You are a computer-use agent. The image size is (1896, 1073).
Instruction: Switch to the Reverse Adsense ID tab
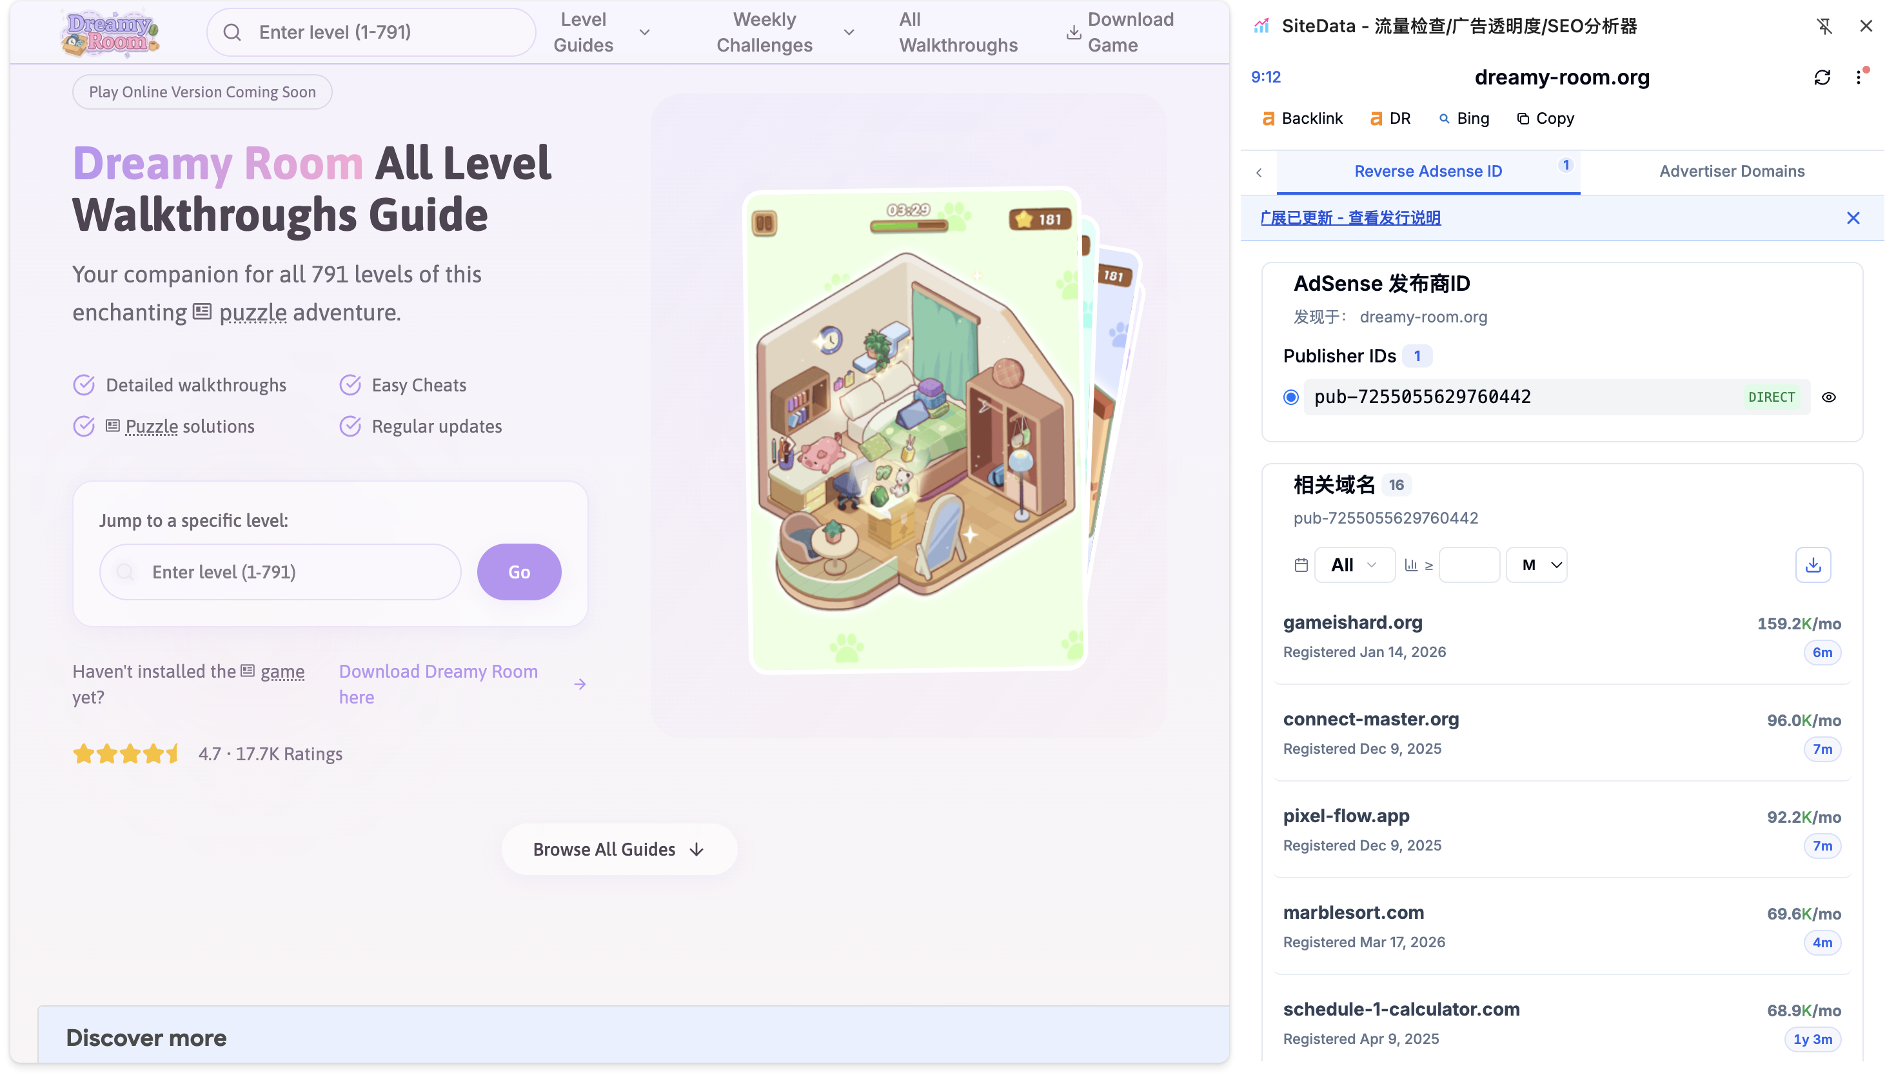click(x=1427, y=172)
